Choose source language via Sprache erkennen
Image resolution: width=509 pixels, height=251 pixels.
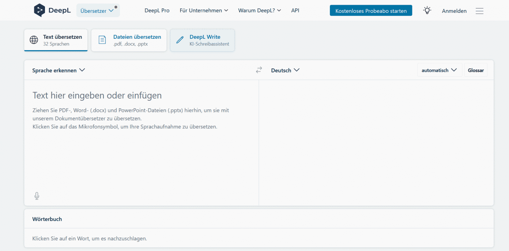[59, 70]
